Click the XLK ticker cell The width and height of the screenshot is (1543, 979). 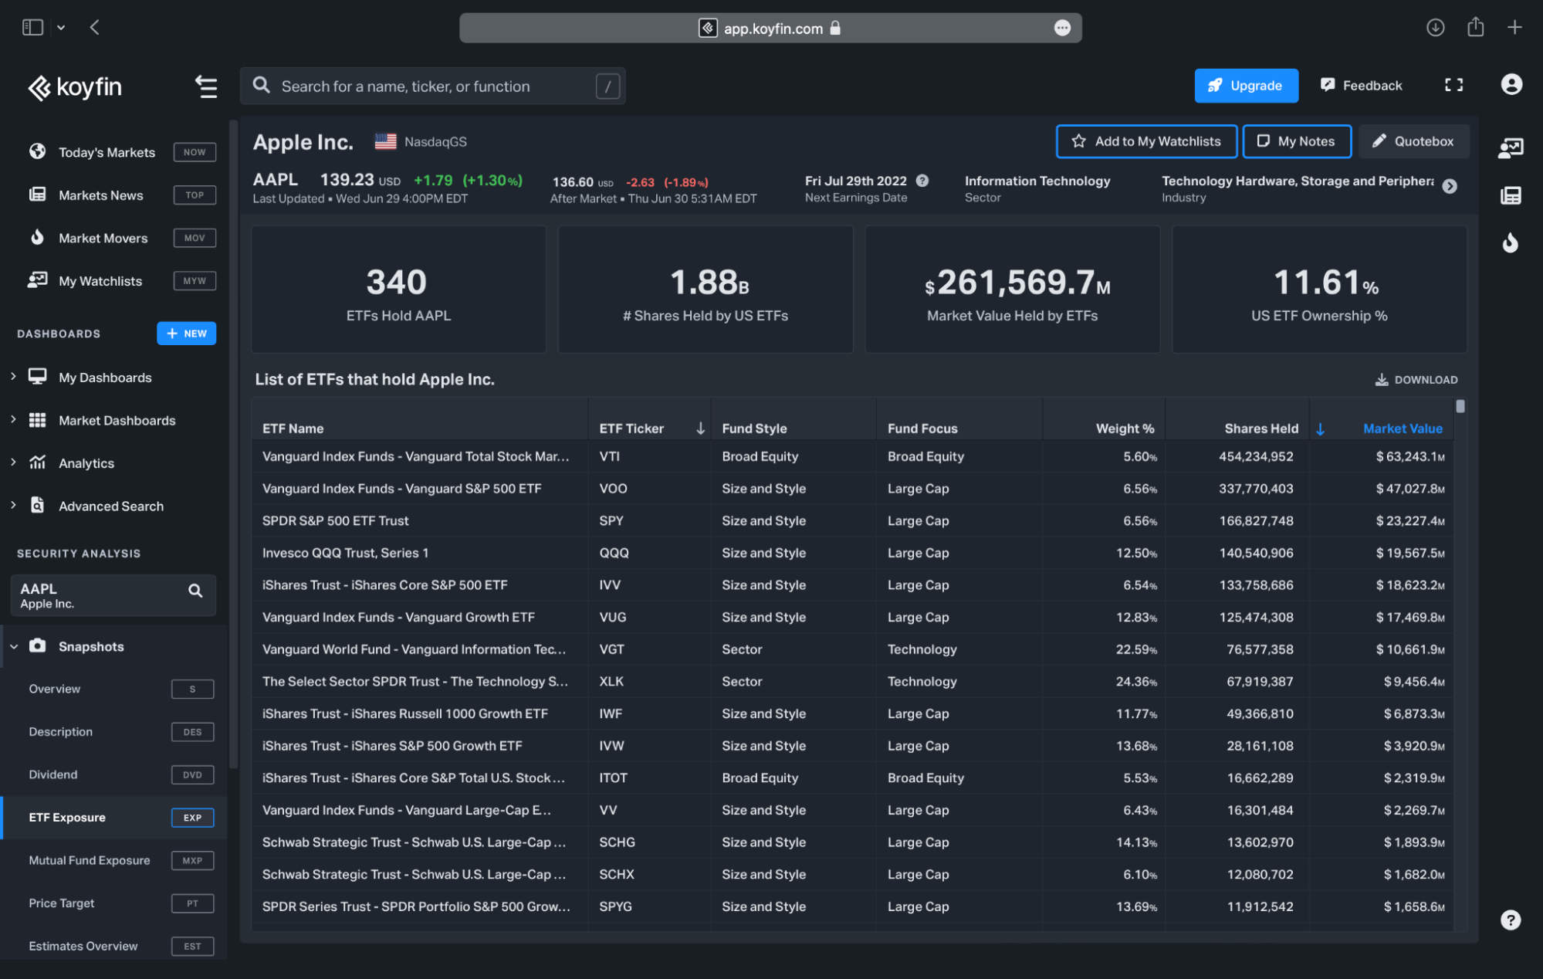(649, 682)
